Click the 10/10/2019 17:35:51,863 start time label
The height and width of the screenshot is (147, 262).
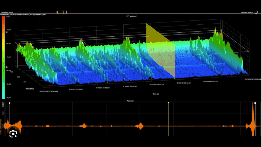click(49, 91)
